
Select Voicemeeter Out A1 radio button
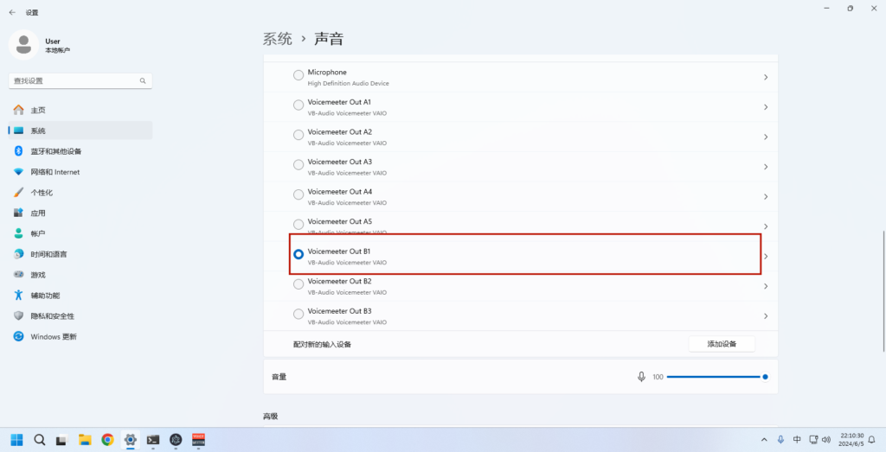299,105
